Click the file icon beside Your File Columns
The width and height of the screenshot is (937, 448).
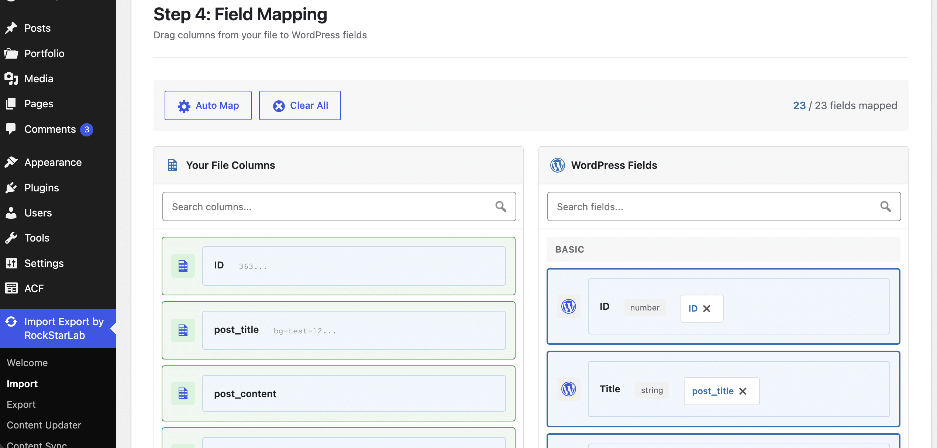[x=173, y=165]
